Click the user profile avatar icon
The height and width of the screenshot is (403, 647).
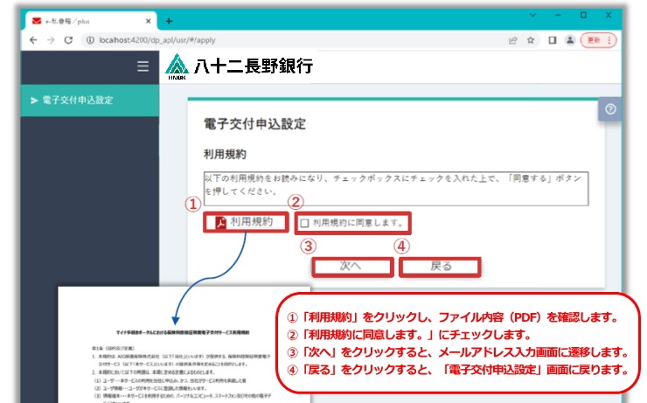pos(570,40)
